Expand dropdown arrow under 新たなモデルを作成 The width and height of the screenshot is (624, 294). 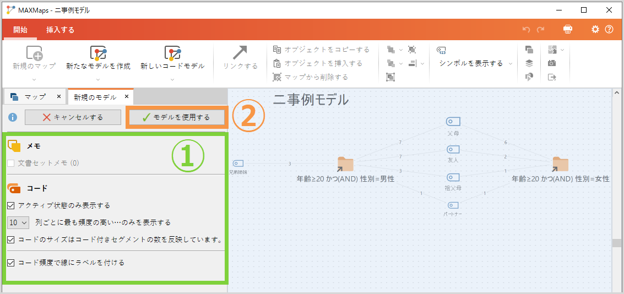tap(98, 79)
